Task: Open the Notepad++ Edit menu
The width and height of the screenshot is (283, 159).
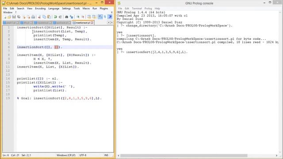Action: 12,8
